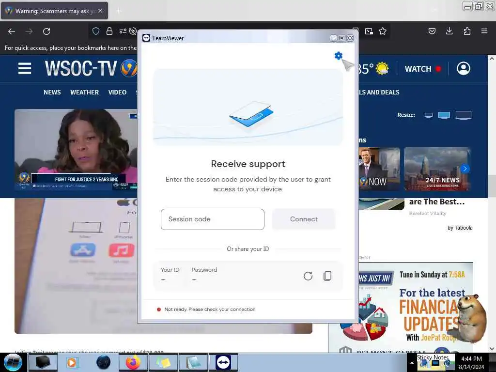Click the blue next arrow on video carousel
496x372 pixels.
[465, 169]
